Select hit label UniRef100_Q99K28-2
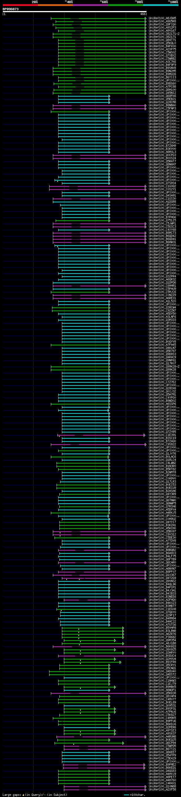This screenshot has width=181, height=797. point(164,367)
